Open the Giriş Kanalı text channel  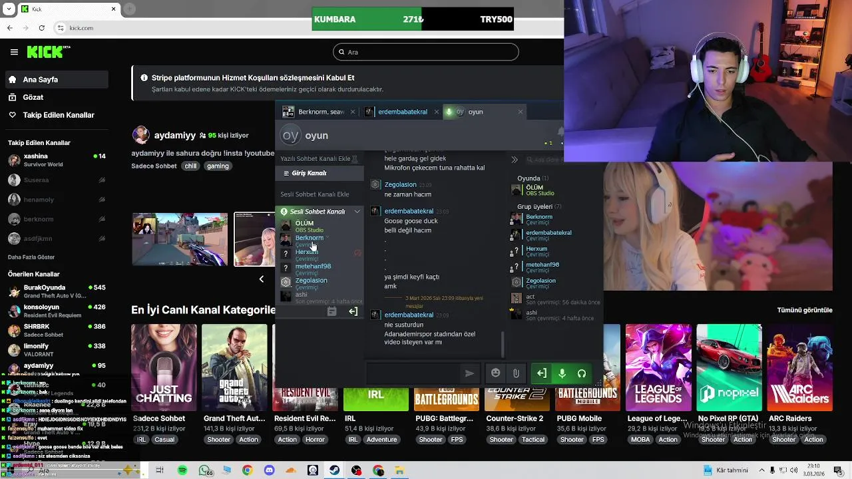click(319, 173)
